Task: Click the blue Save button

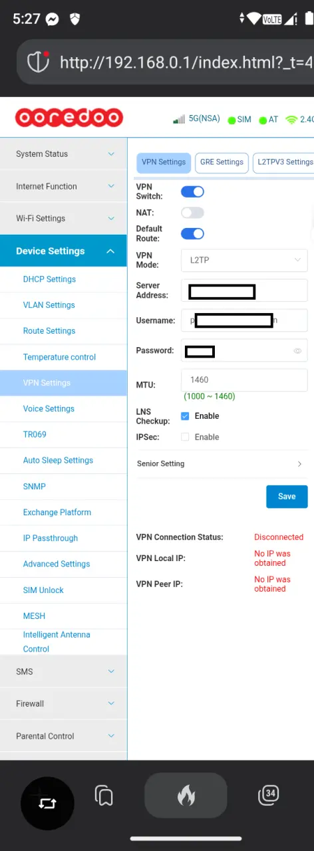Action: 287,497
